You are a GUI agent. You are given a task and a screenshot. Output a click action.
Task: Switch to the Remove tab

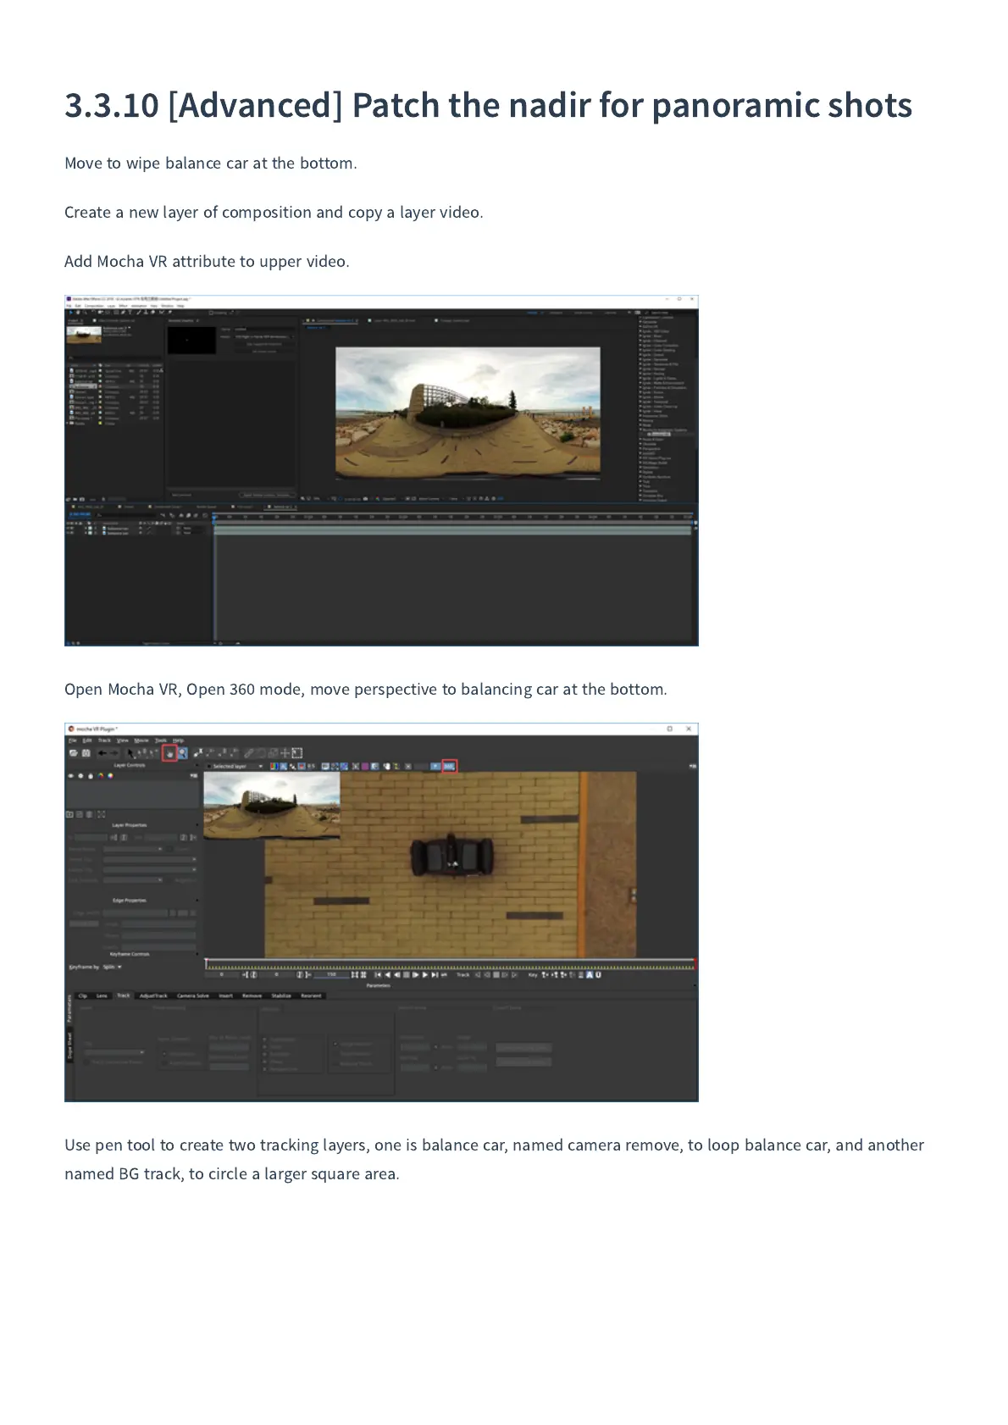pos(252,995)
